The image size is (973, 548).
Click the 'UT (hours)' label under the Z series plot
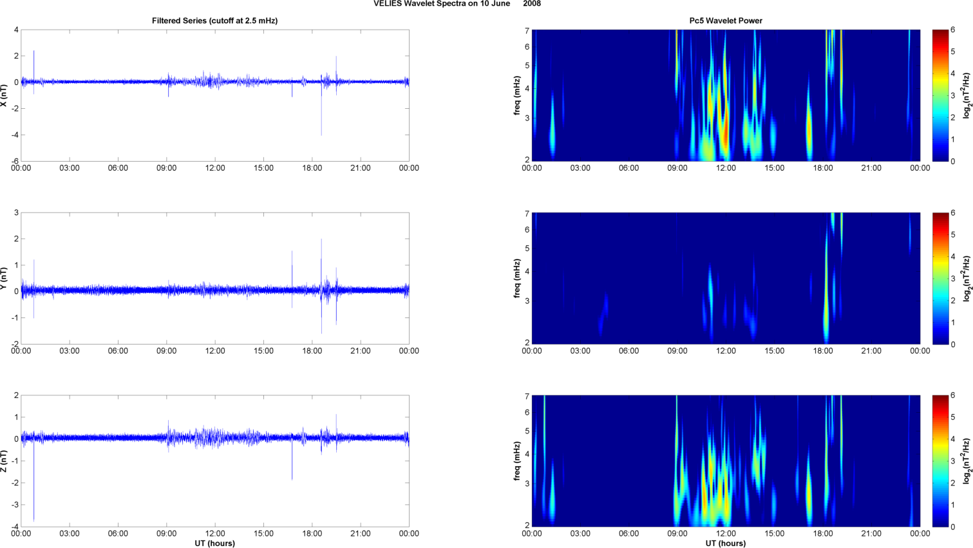[x=215, y=543]
